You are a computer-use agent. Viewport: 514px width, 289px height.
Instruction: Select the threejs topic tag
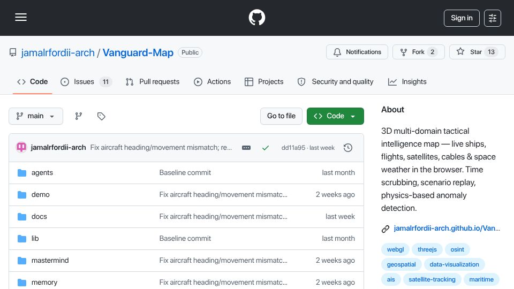[427, 249]
